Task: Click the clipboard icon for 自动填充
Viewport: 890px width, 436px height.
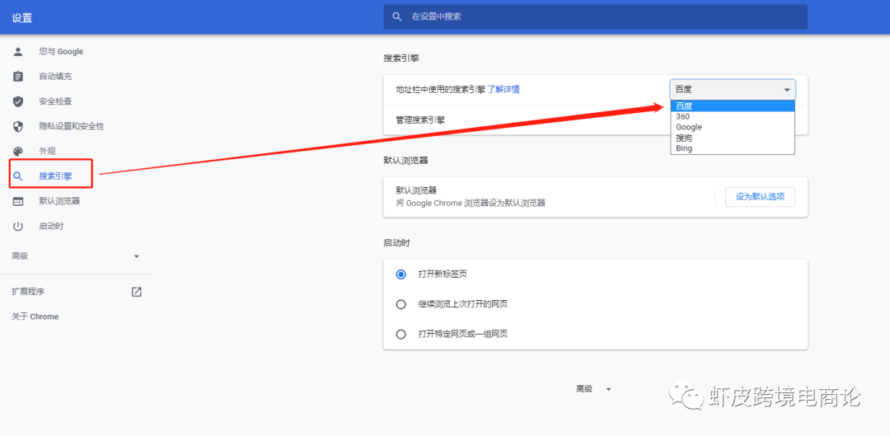Action: pyautogui.click(x=18, y=77)
